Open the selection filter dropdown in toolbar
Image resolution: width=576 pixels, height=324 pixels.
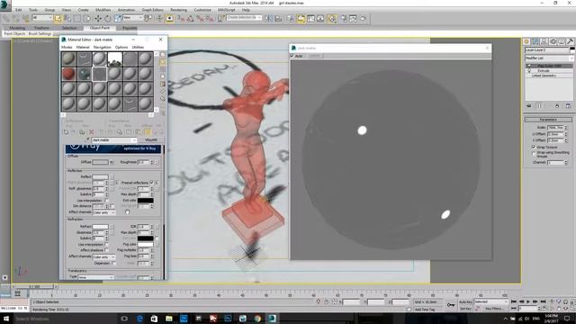42,18
